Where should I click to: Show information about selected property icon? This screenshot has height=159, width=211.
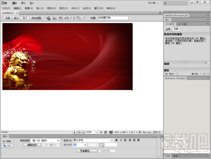click(x=205, y=63)
